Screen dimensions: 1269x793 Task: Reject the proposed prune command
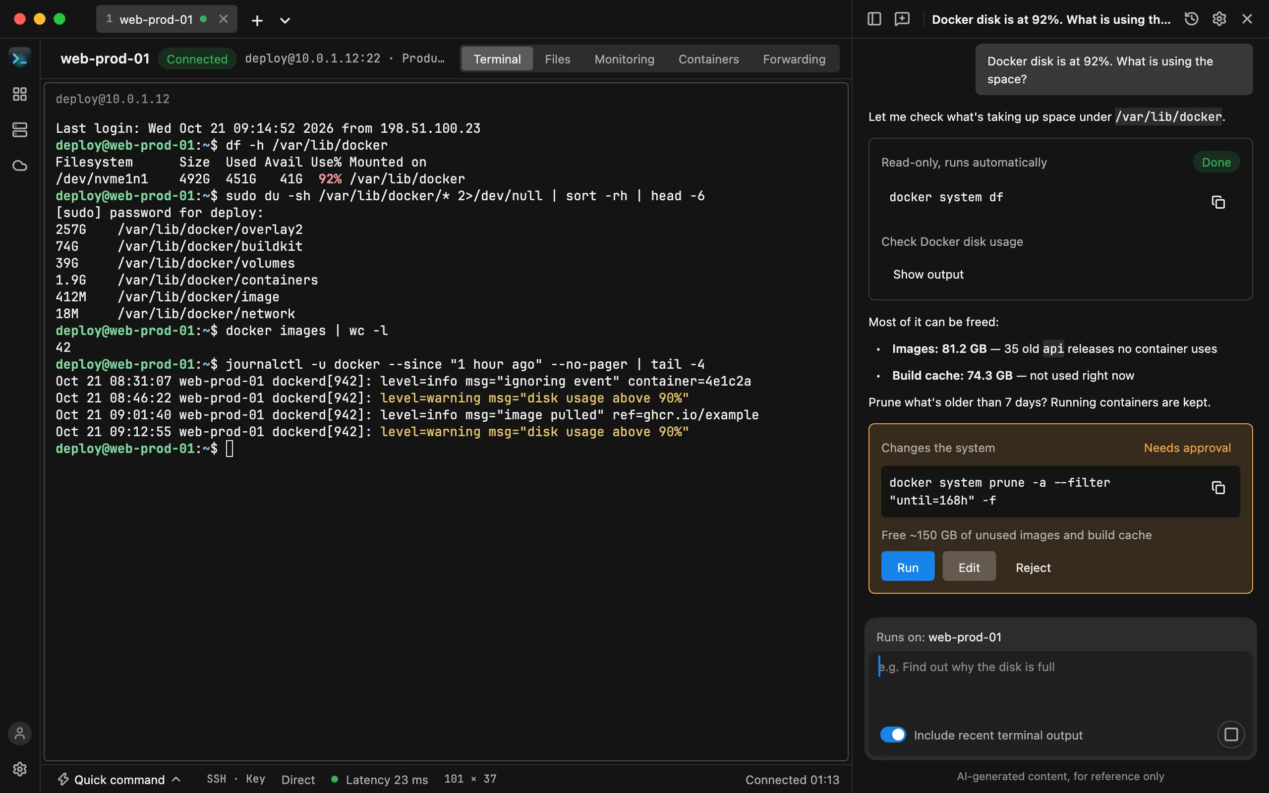pos(1033,567)
